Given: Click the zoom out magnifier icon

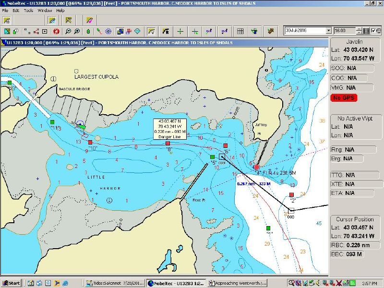Looking at the screenshot, I should click(x=68, y=31).
